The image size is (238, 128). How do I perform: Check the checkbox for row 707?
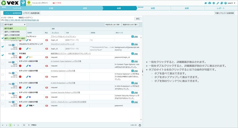click(3, 103)
